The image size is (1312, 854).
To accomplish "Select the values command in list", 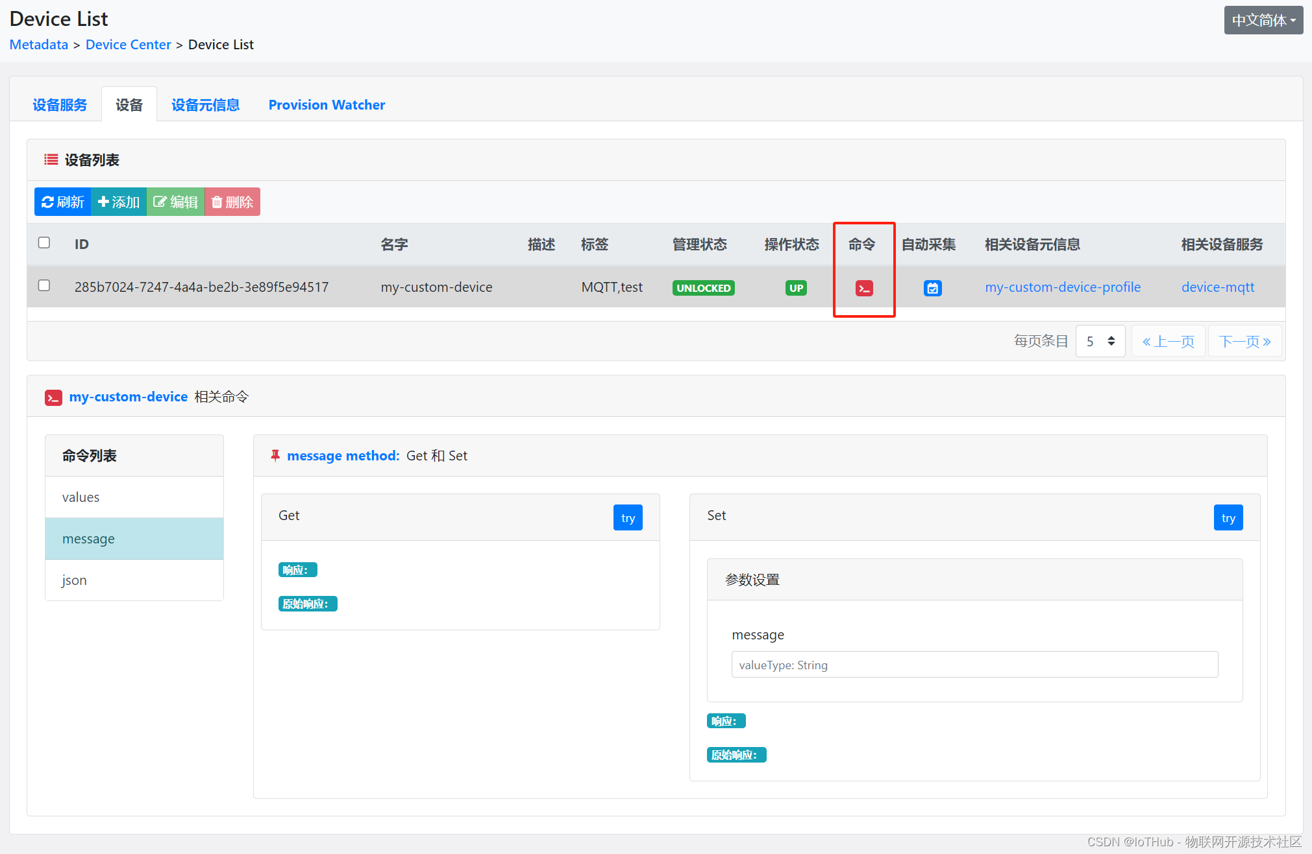I will click(134, 497).
